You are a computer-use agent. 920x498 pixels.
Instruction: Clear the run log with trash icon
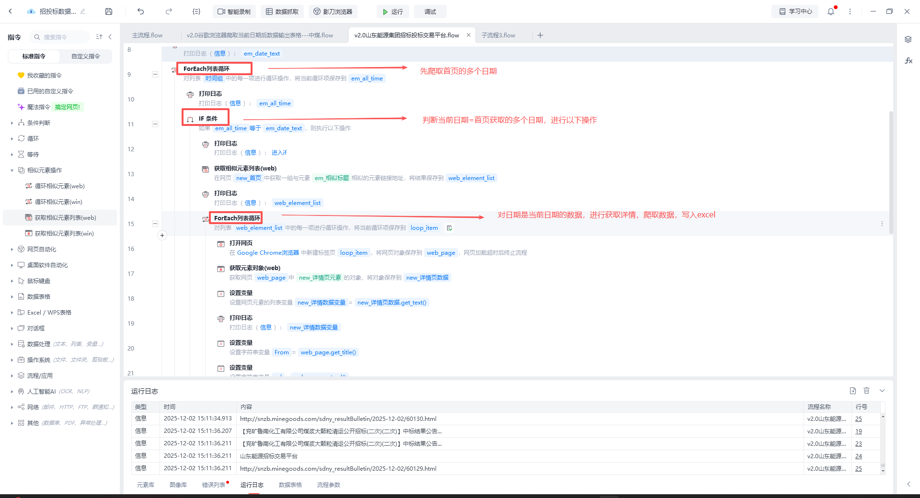pyautogui.click(x=866, y=391)
